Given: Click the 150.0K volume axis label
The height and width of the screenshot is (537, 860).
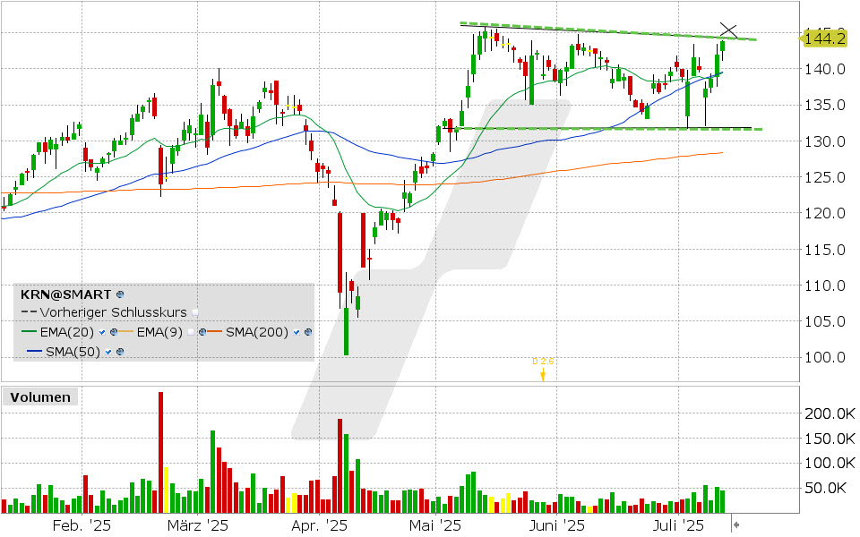Looking at the screenshot, I should tap(830, 439).
